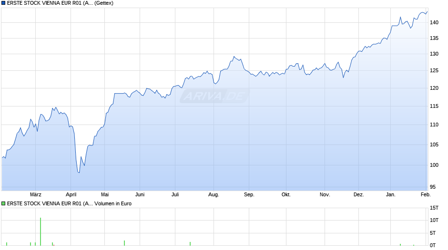Click the April month label
The height and width of the screenshot is (250, 448).
point(71,194)
